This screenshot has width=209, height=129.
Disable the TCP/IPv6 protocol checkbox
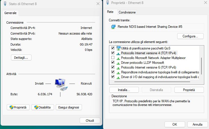[113, 67]
